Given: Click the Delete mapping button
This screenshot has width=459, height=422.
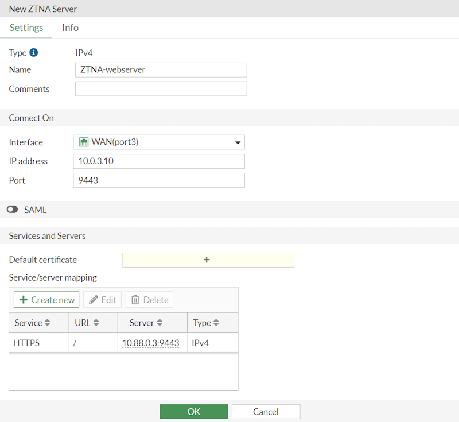Looking at the screenshot, I should 149,300.
